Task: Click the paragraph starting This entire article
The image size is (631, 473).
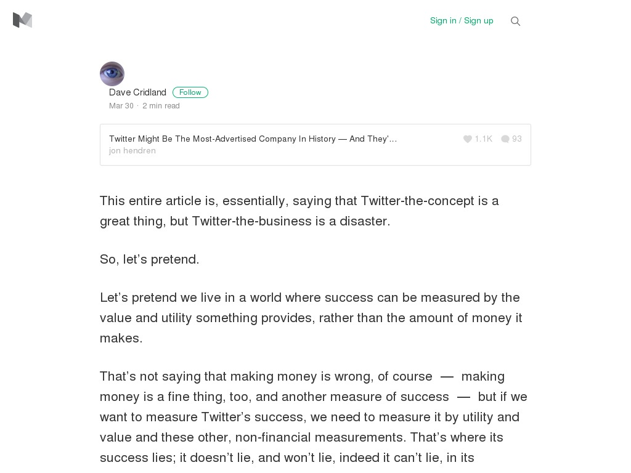Action: point(299,211)
